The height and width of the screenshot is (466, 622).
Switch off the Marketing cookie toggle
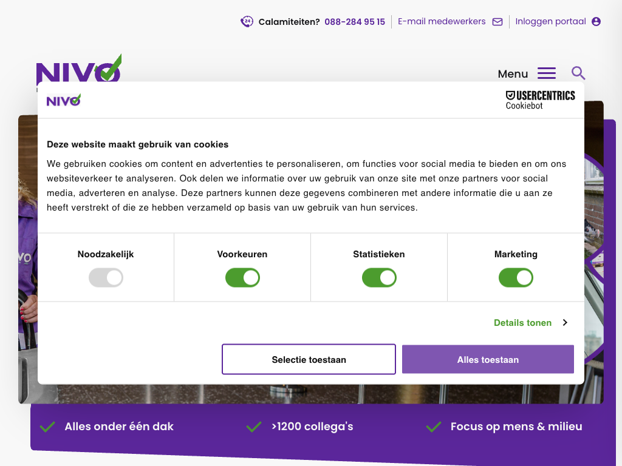(x=516, y=279)
